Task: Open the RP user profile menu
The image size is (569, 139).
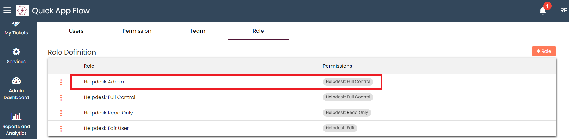Action: (564, 11)
